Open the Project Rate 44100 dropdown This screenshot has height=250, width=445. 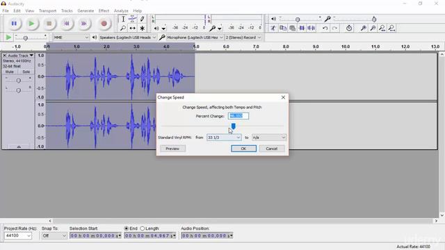pos(17,235)
